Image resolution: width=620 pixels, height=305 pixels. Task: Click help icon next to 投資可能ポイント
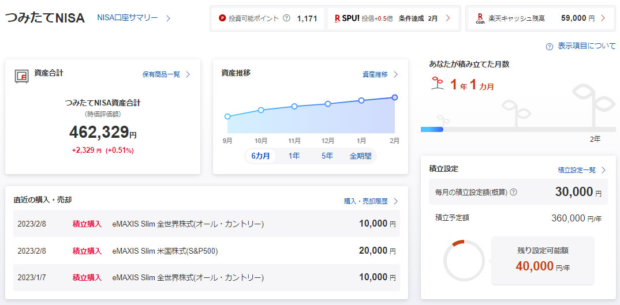286,18
